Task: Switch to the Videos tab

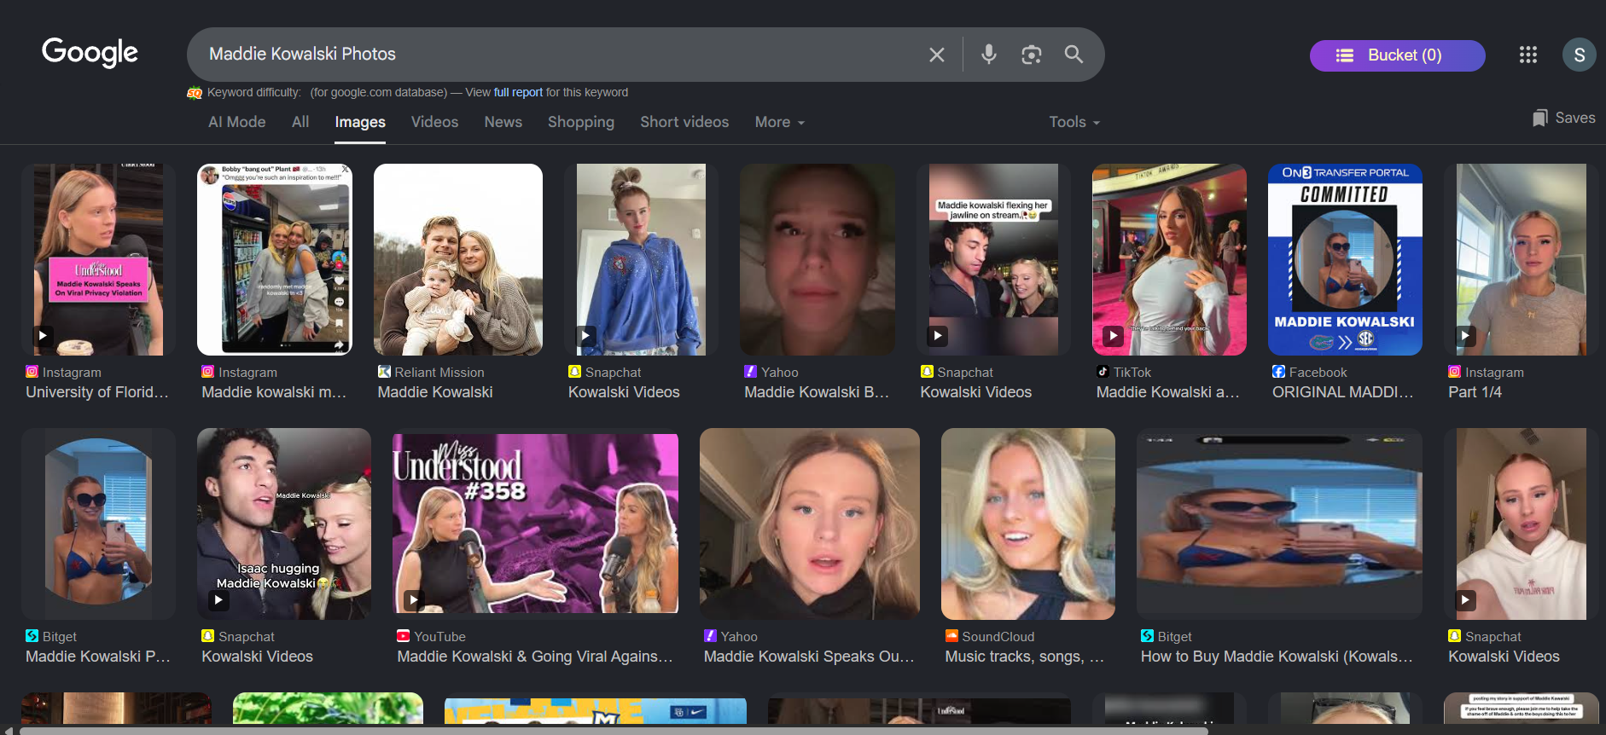Action: click(435, 122)
